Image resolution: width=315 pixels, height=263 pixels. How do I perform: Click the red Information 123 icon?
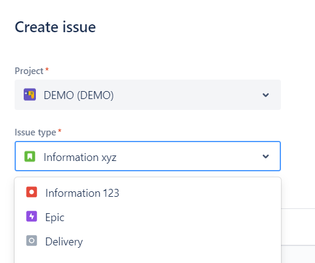[x=32, y=192]
